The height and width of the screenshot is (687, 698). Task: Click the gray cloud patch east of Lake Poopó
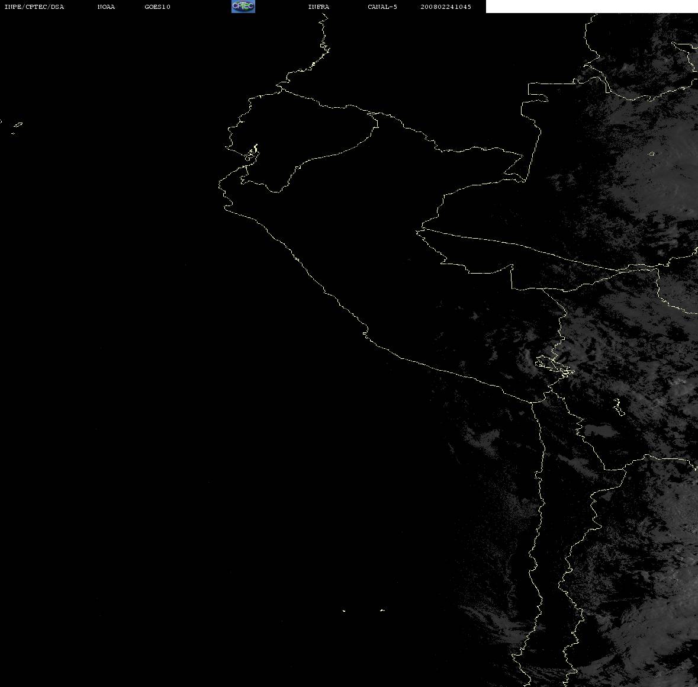click(601, 430)
